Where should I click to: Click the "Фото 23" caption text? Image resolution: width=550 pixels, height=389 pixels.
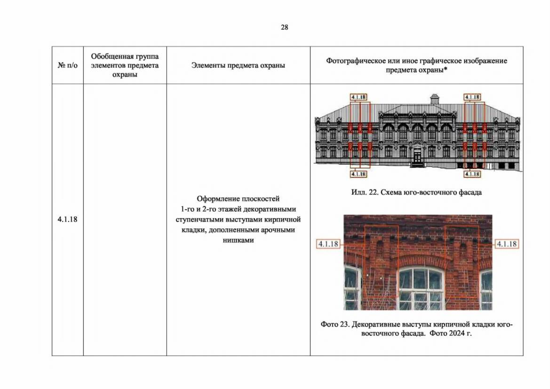point(416,329)
